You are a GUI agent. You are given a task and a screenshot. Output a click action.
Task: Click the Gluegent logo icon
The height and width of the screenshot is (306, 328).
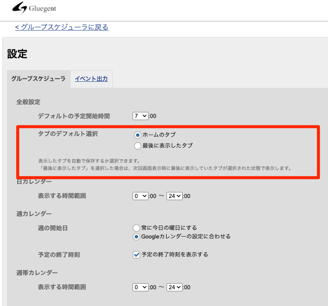[20, 8]
